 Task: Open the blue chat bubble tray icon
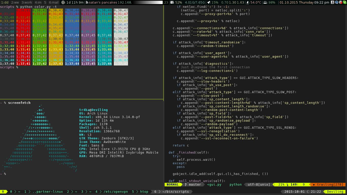(337, 2)
